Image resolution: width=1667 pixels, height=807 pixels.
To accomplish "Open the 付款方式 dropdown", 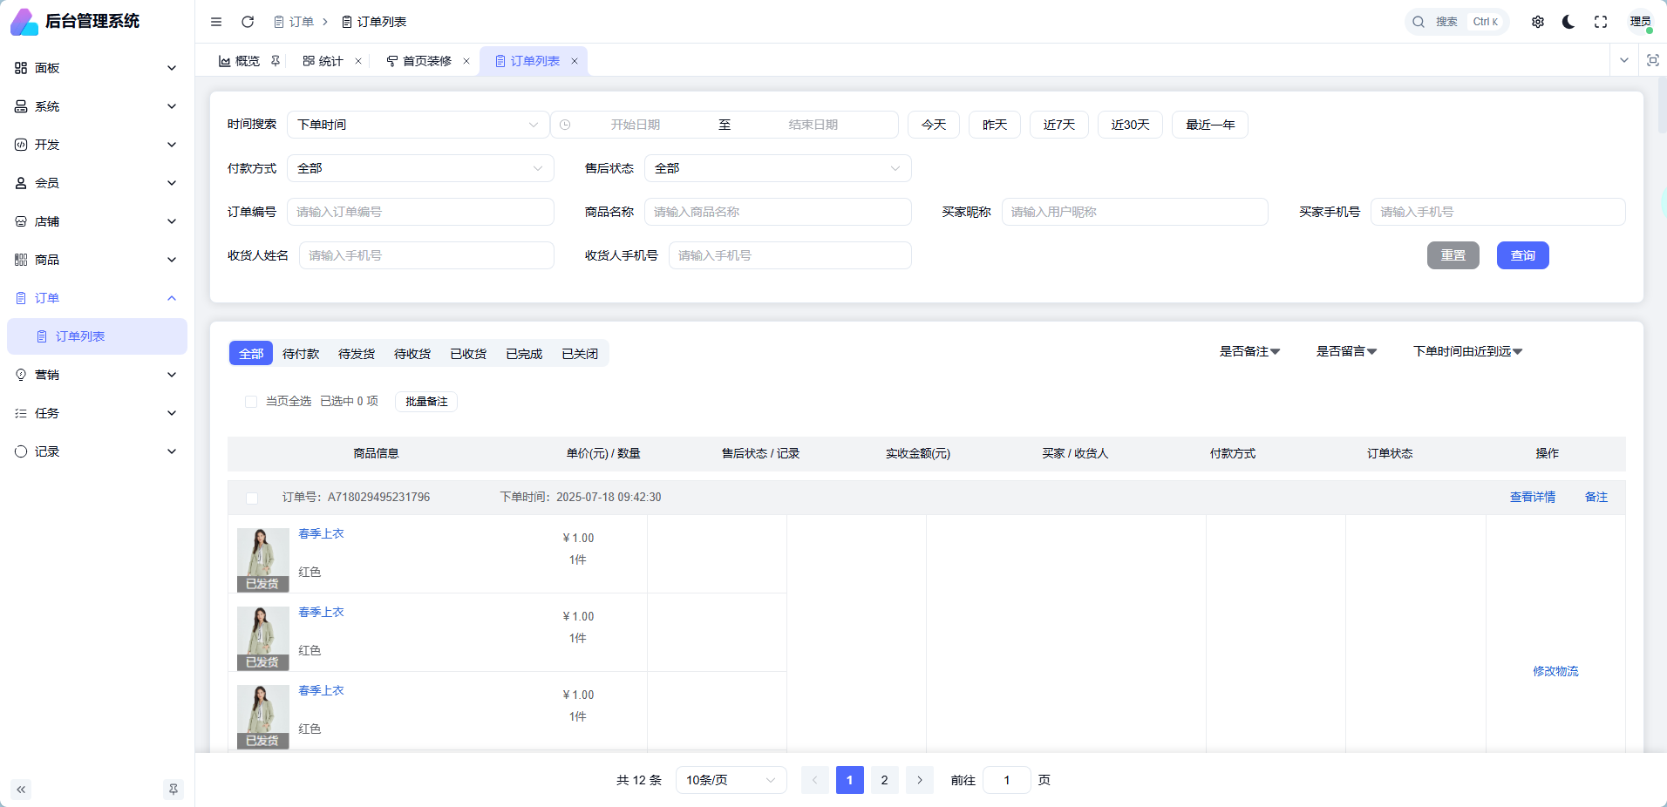I will (421, 167).
